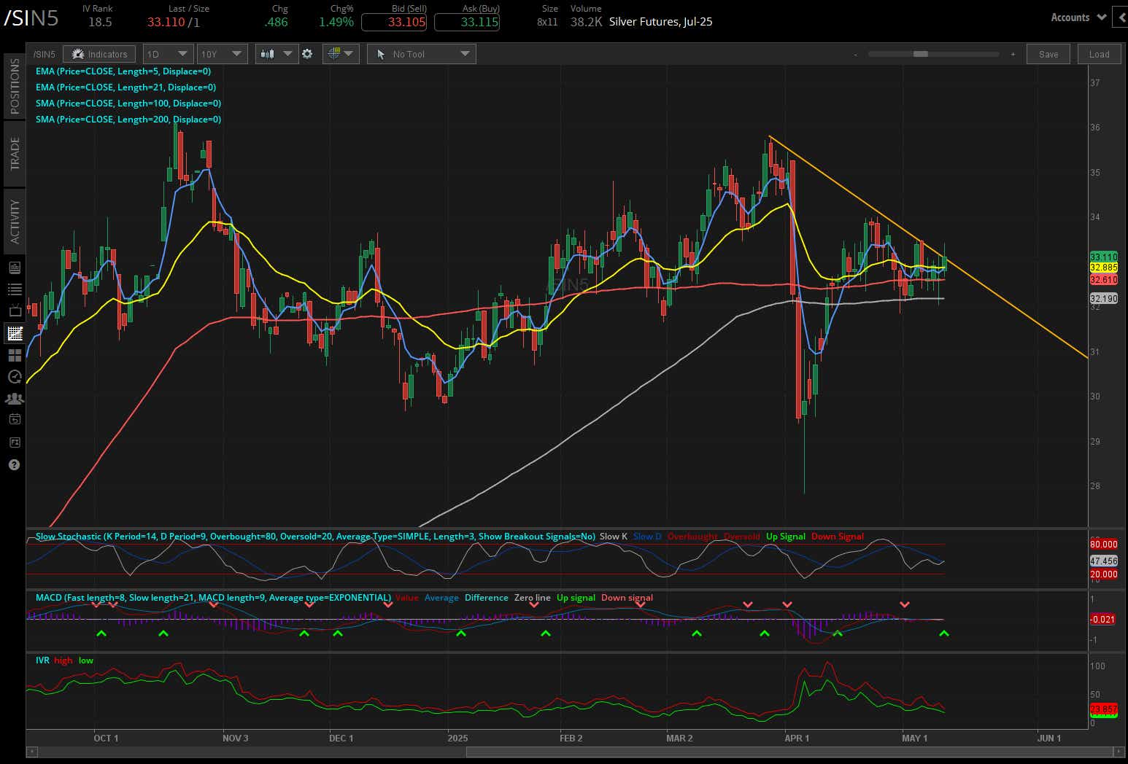The height and width of the screenshot is (764, 1128).
Task: Open the Flexible Grid icon below Charts
Action: (14, 355)
